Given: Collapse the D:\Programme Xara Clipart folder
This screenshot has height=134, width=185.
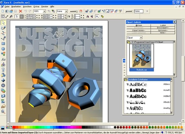Looking at the screenshot, I should point(128,42).
